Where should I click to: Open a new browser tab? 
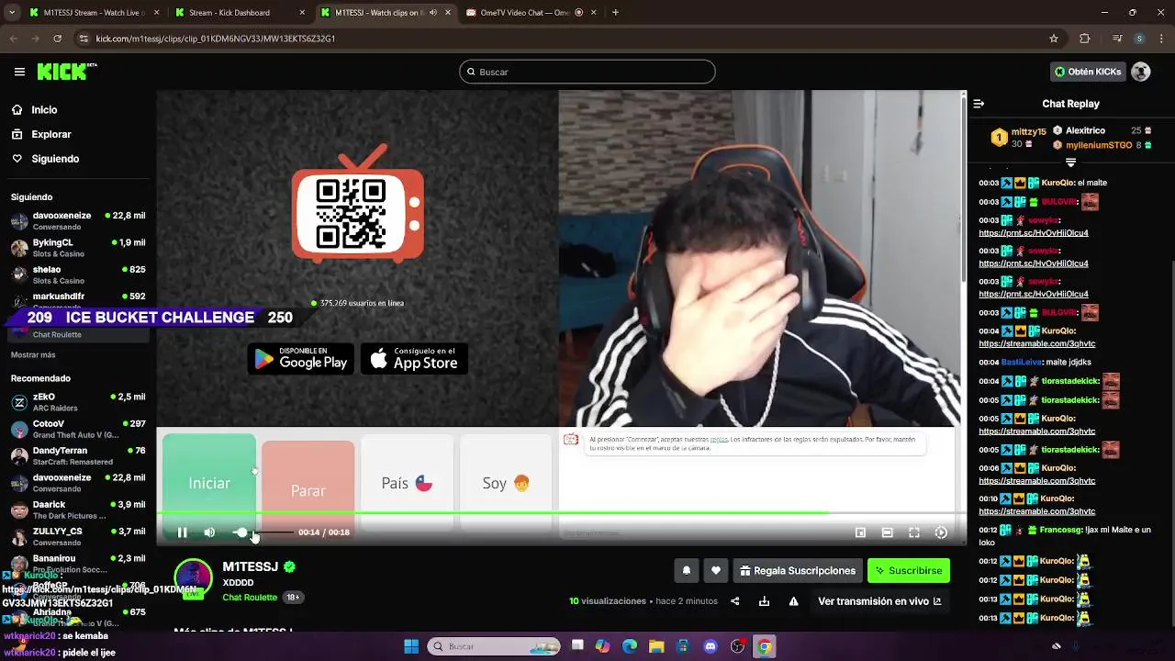click(x=615, y=13)
